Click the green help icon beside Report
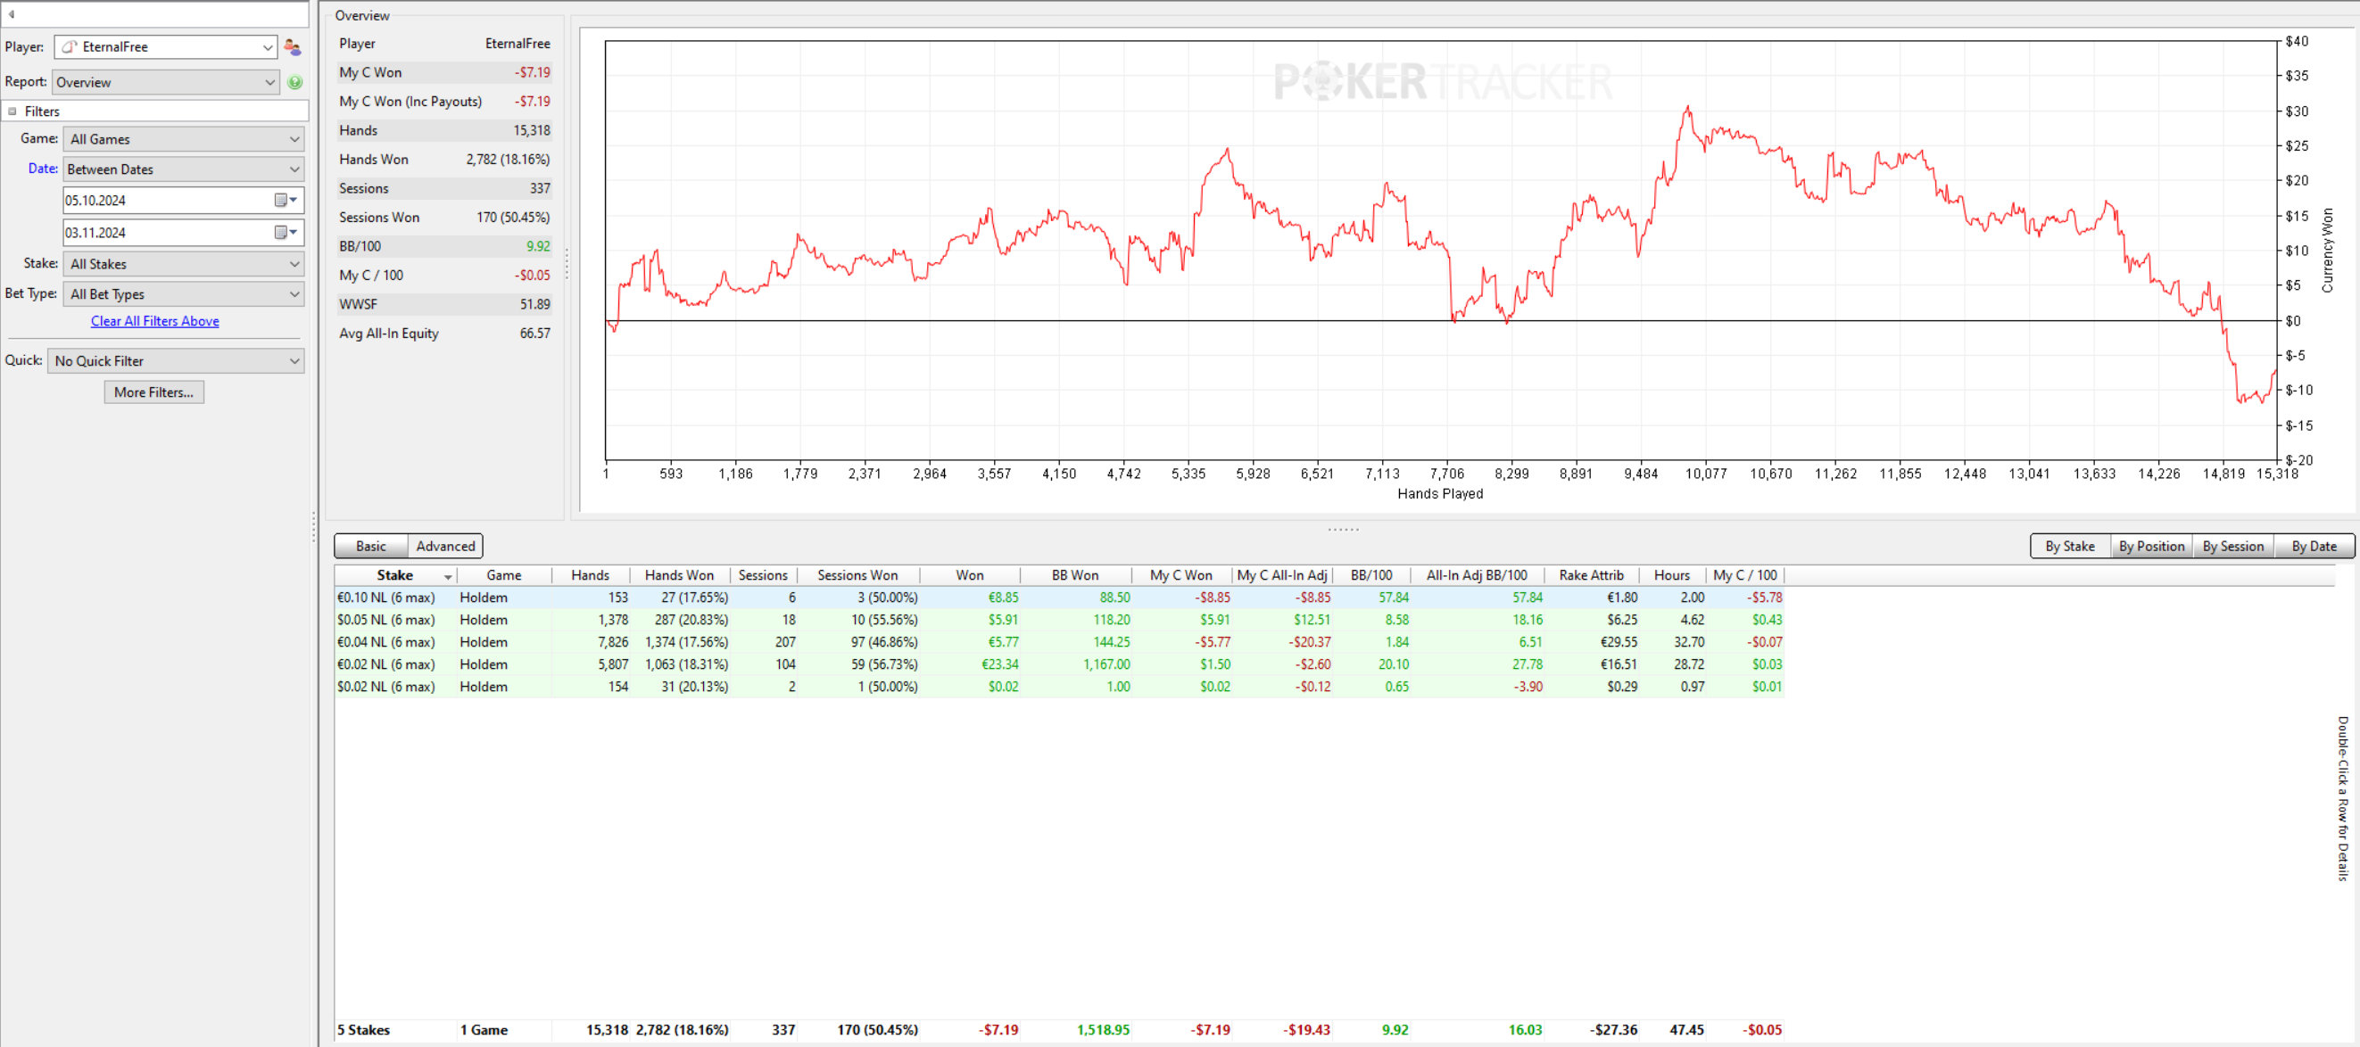The width and height of the screenshot is (2360, 1047). 295,82
